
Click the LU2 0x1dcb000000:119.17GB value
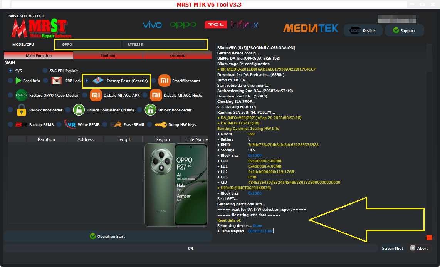click(x=271, y=172)
